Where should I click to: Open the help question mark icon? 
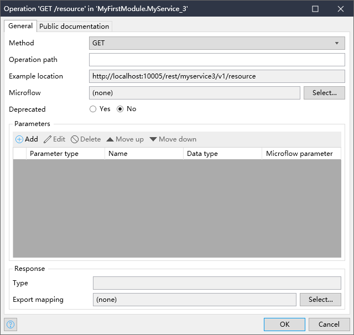10,324
